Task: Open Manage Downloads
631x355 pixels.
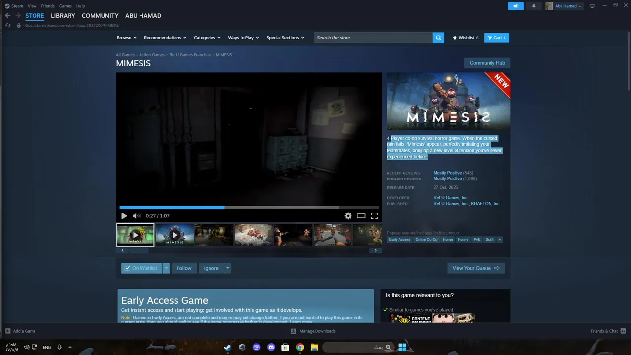Action: [314, 331]
